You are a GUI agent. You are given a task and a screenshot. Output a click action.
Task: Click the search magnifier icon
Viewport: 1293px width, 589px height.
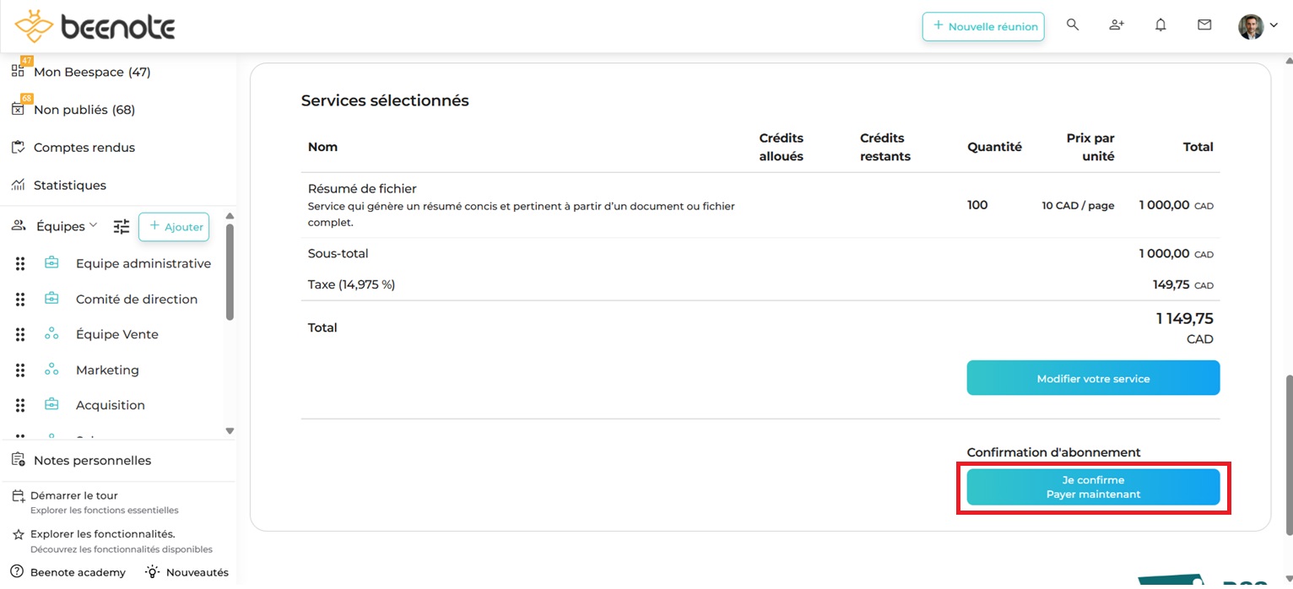1073,25
